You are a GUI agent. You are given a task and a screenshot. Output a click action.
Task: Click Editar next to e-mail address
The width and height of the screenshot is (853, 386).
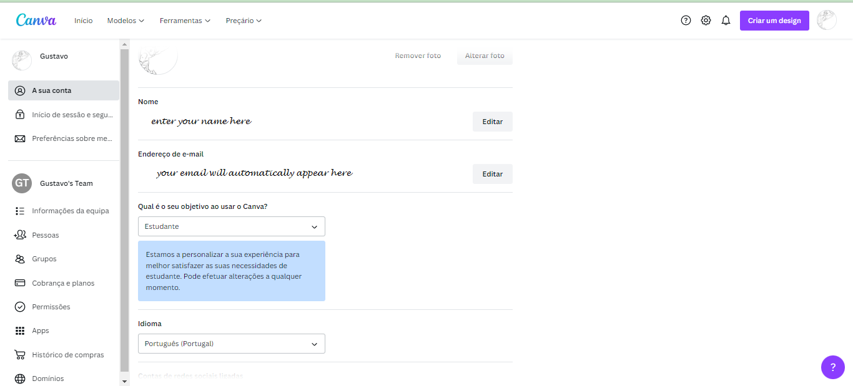tap(492, 174)
